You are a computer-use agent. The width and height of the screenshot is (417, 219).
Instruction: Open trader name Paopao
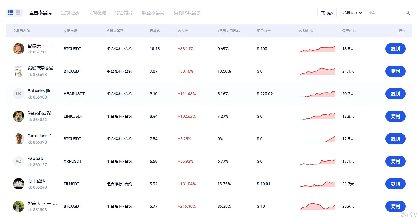pyautogui.click(x=35, y=158)
